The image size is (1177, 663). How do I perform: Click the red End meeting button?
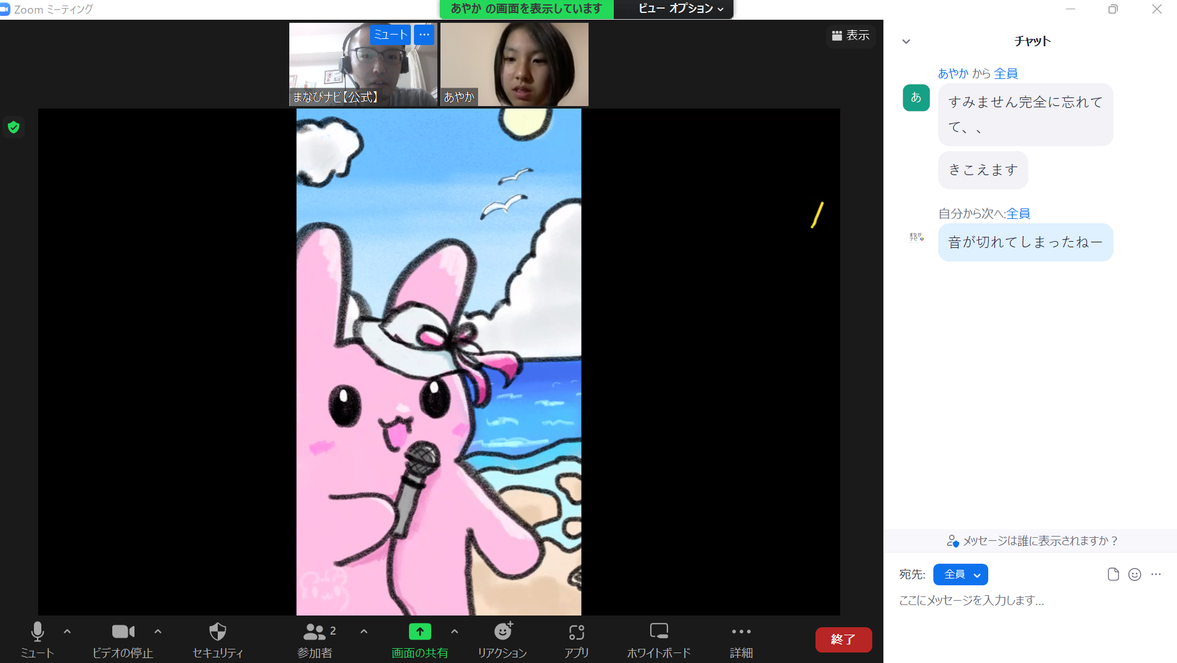(843, 640)
